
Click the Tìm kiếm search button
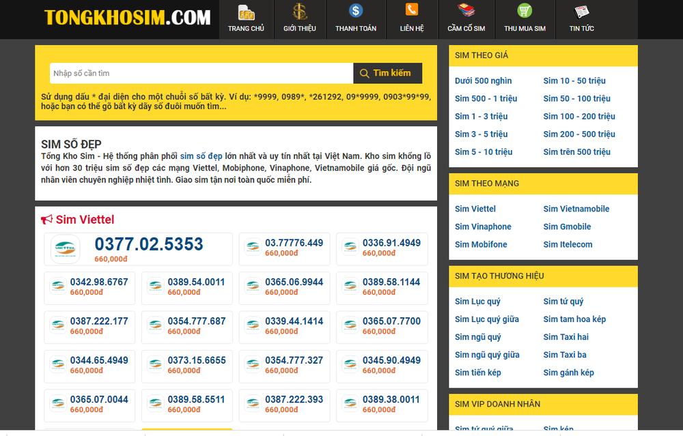pos(387,73)
